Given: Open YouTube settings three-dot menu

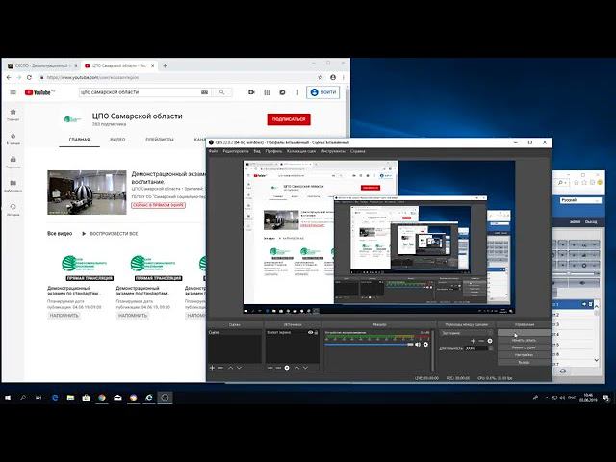Looking at the screenshot, I should point(297,92).
